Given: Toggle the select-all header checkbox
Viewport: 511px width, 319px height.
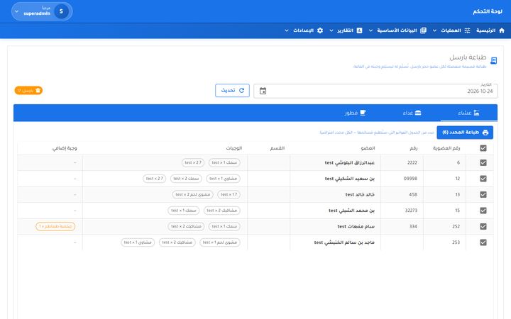Looking at the screenshot, I should 483,148.
